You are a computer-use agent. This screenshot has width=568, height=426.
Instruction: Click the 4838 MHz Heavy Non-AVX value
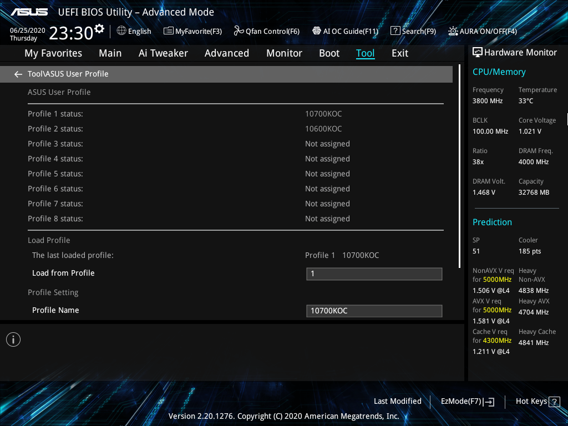pyautogui.click(x=534, y=291)
